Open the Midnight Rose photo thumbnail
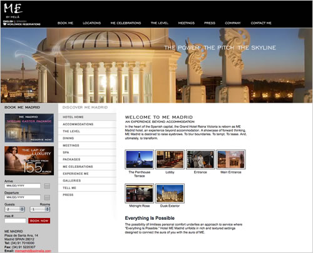This screenshot has width=313, height=253. click(x=140, y=194)
